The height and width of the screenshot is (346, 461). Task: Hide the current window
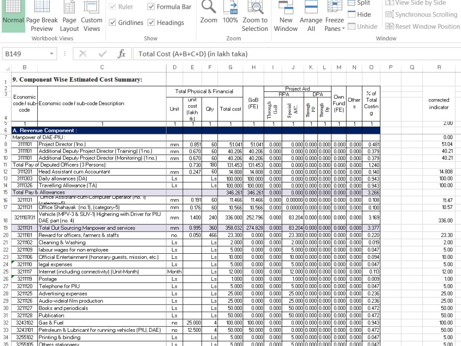359,14
